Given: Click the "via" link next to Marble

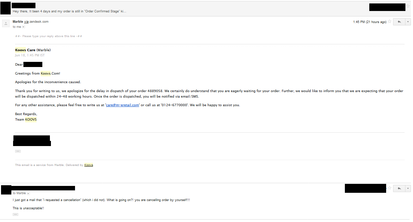Looking at the screenshot, I should point(26,22).
